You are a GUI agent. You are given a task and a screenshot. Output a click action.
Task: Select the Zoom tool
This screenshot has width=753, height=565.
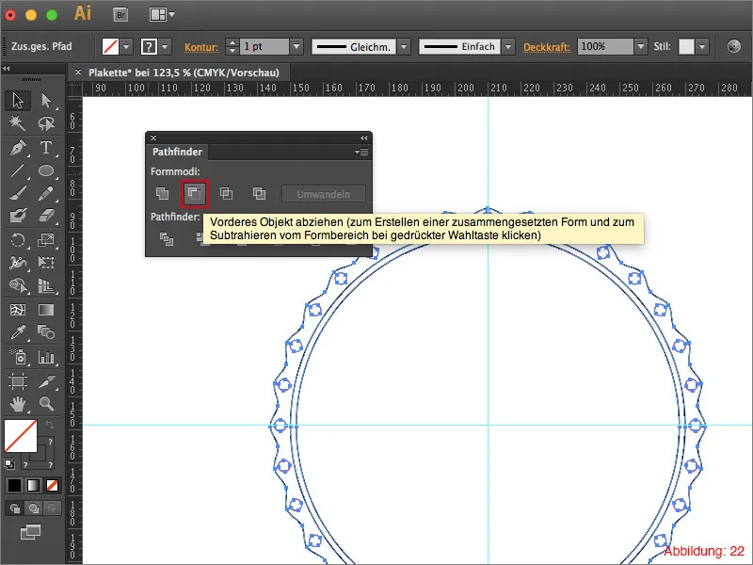pyautogui.click(x=46, y=404)
